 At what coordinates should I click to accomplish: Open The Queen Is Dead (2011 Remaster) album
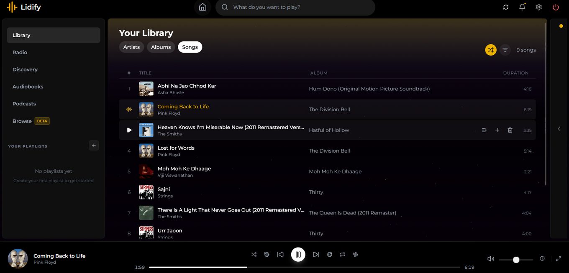352,213
